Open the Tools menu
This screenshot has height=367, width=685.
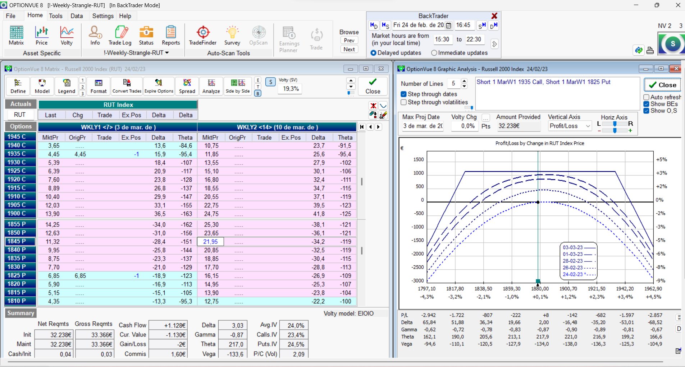tap(56, 16)
